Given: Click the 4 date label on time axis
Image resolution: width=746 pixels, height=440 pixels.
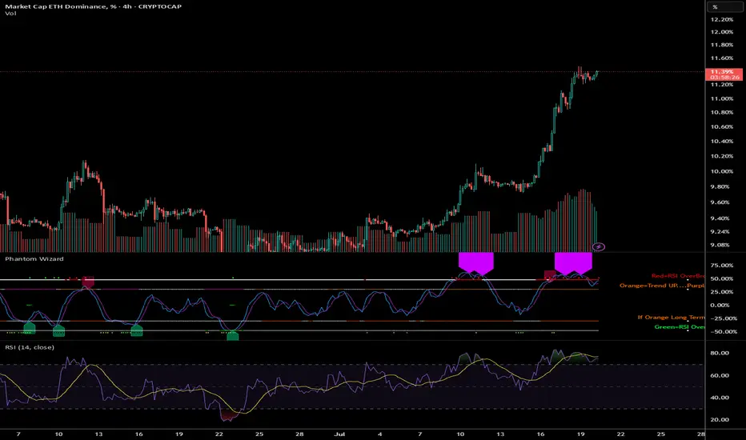Looking at the screenshot, I should 379,434.
